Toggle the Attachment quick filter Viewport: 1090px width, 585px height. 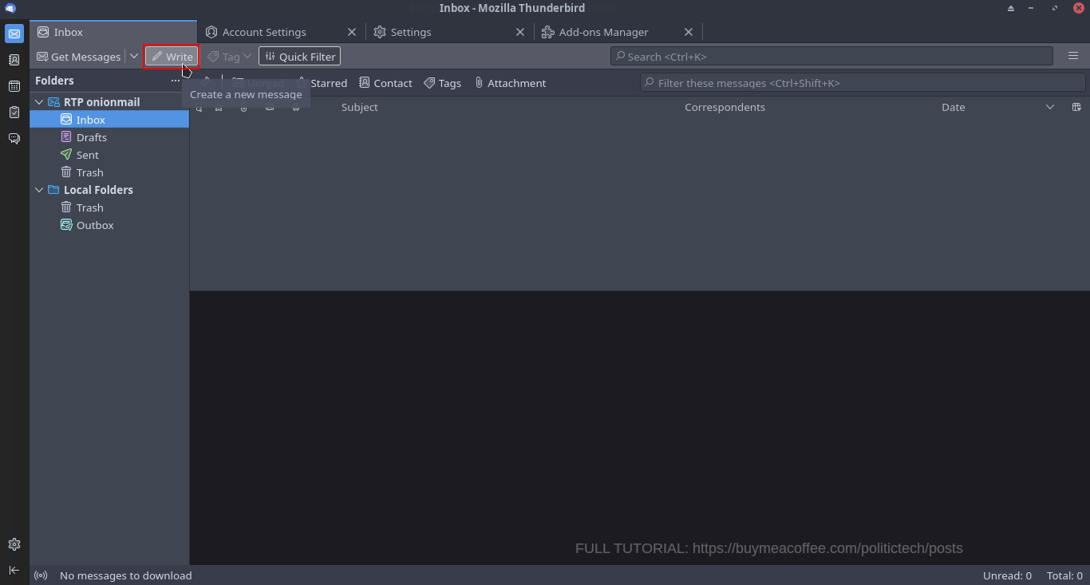tap(510, 83)
